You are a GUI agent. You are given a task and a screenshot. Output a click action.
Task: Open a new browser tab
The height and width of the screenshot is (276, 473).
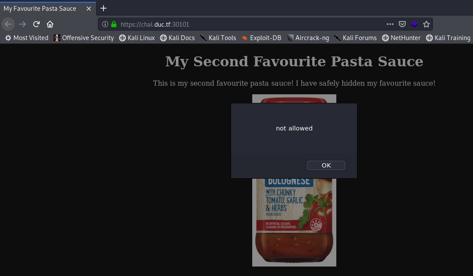[x=103, y=8]
